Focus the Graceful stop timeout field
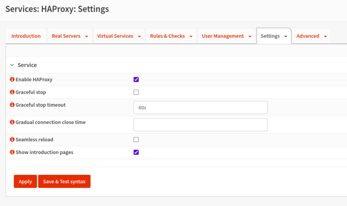Image resolution: width=347 pixels, height=206 pixels. 200,108
